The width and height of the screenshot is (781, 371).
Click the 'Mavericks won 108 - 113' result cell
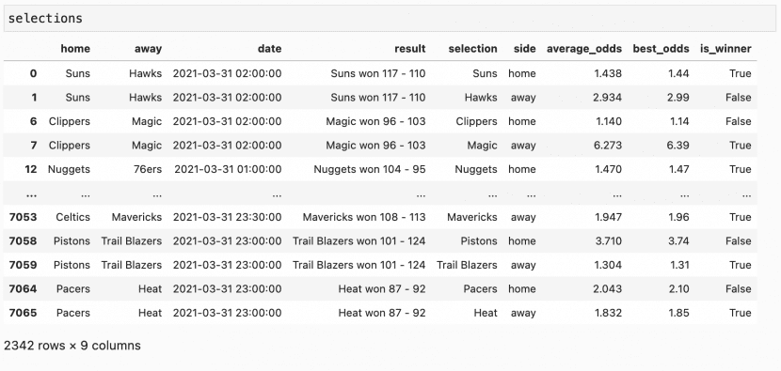364,217
